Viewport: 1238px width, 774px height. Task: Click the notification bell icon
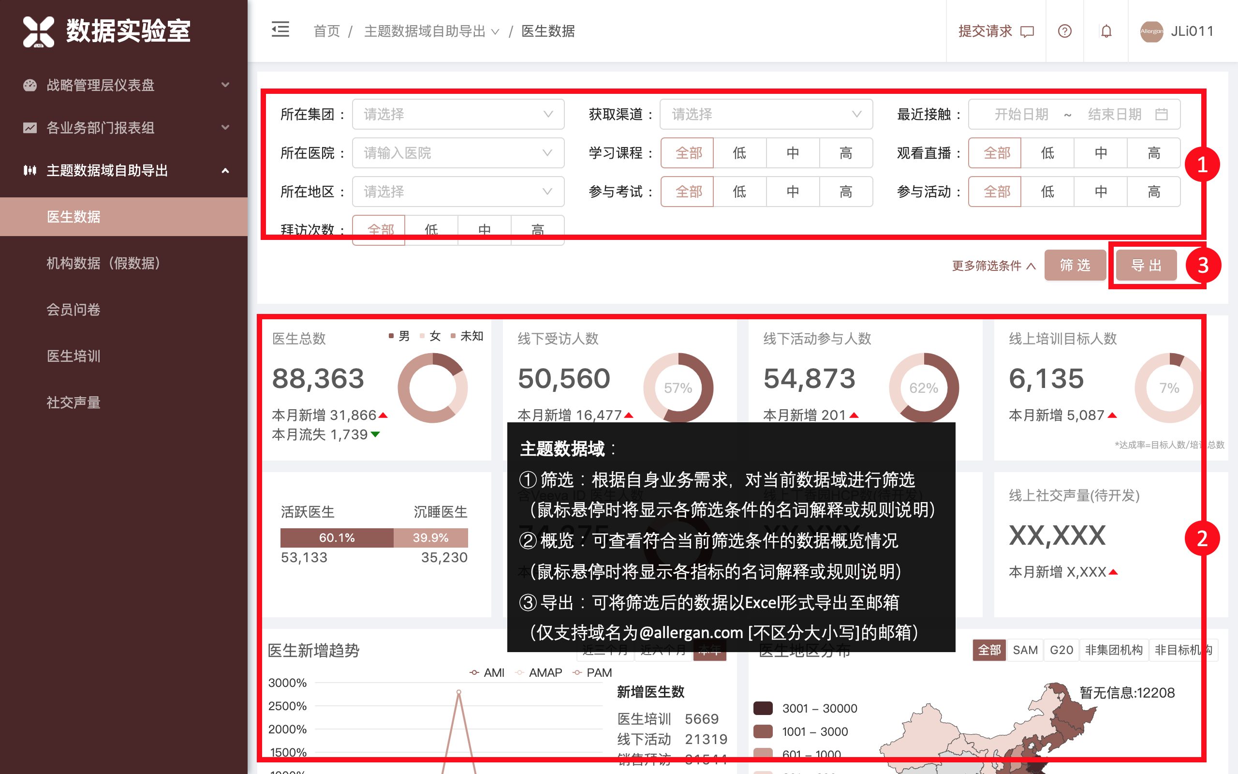pyautogui.click(x=1106, y=31)
